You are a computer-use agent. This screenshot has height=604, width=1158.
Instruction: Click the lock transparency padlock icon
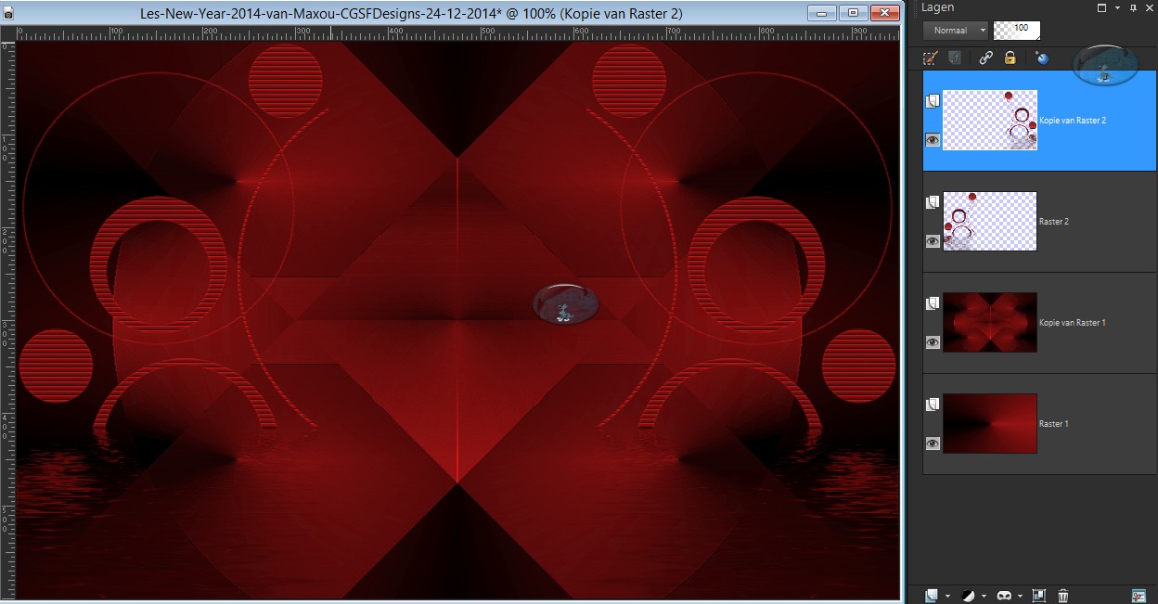coord(1010,58)
